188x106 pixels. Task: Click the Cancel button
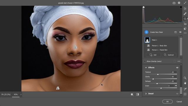(179, 102)
